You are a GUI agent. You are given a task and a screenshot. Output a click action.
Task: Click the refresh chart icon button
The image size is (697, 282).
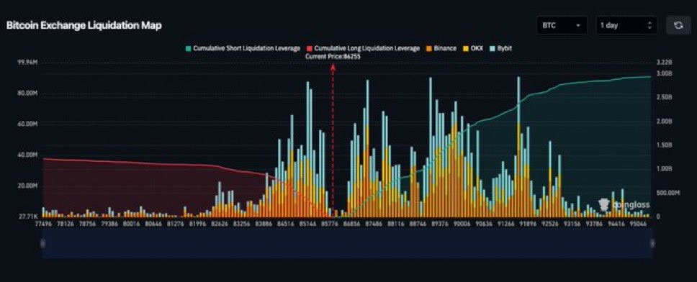tap(678, 25)
